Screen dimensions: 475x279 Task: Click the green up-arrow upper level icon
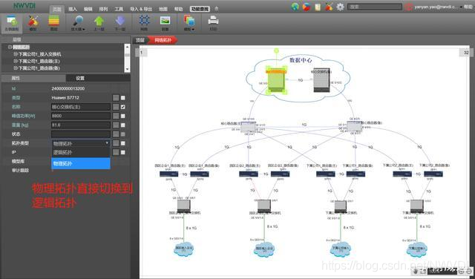99,22
